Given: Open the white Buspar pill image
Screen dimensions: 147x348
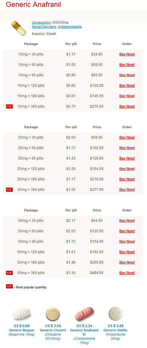Looking at the screenshot, I should pyautogui.click(x=21, y=314).
